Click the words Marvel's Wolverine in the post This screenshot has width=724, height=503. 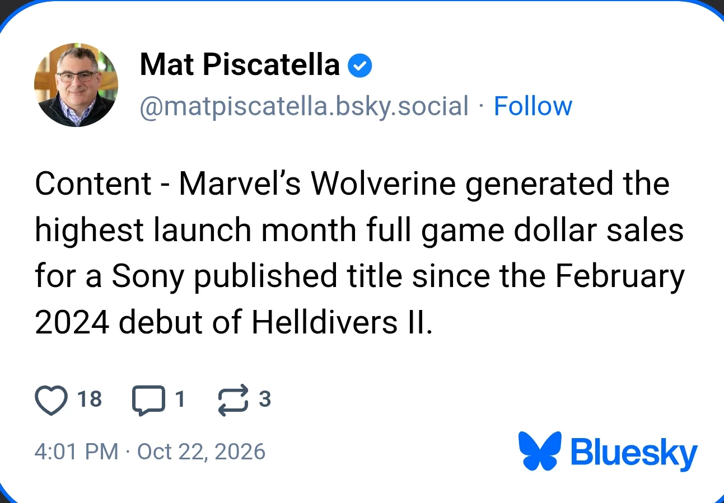(x=317, y=184)
